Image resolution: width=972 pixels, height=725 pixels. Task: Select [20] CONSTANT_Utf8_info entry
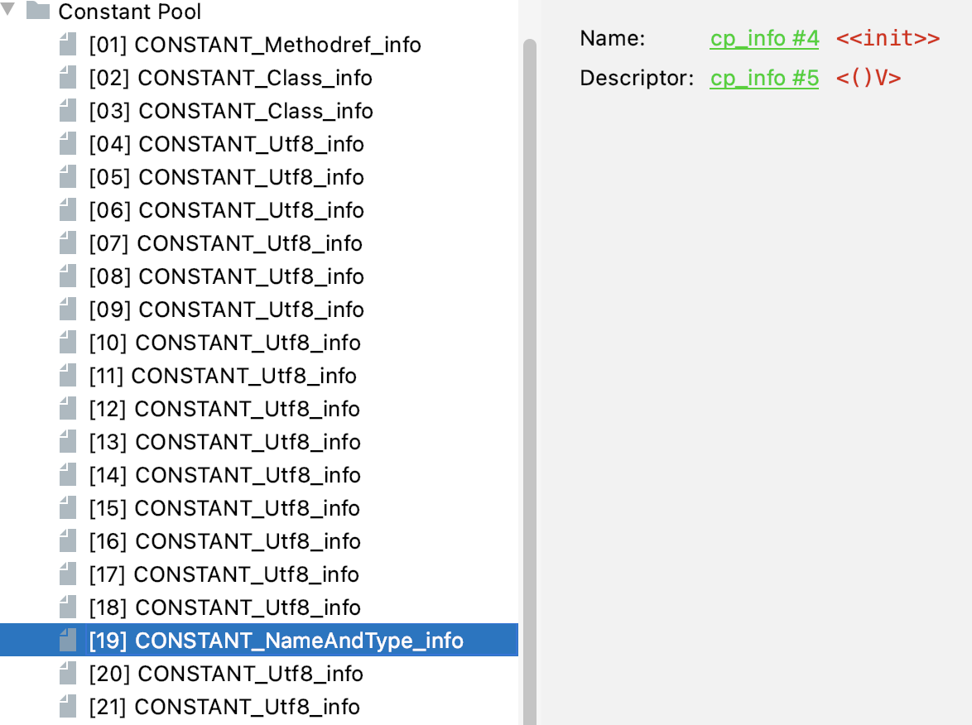point(226,674)
